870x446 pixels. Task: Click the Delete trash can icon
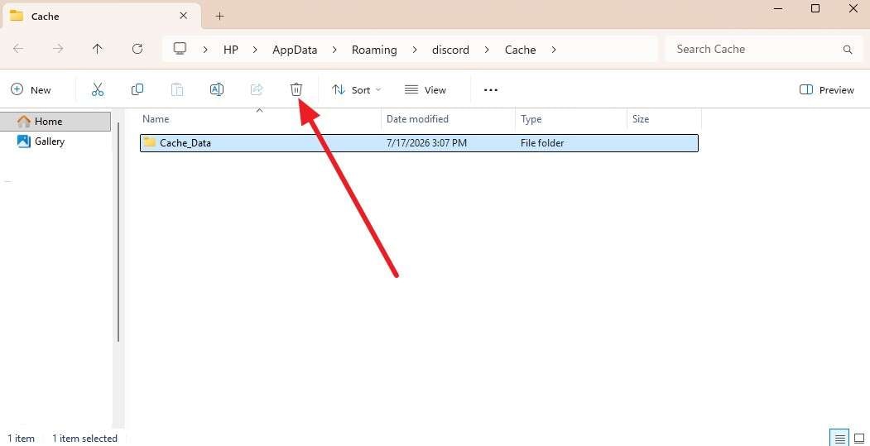click(x=296, y=89)
